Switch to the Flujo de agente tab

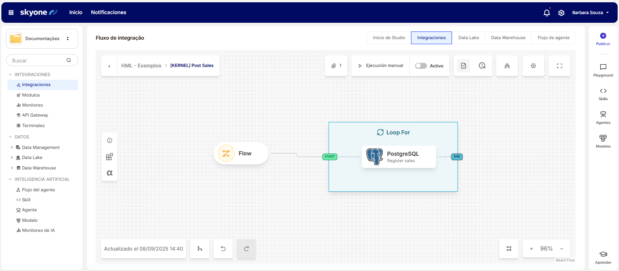(x=553, y=38)
